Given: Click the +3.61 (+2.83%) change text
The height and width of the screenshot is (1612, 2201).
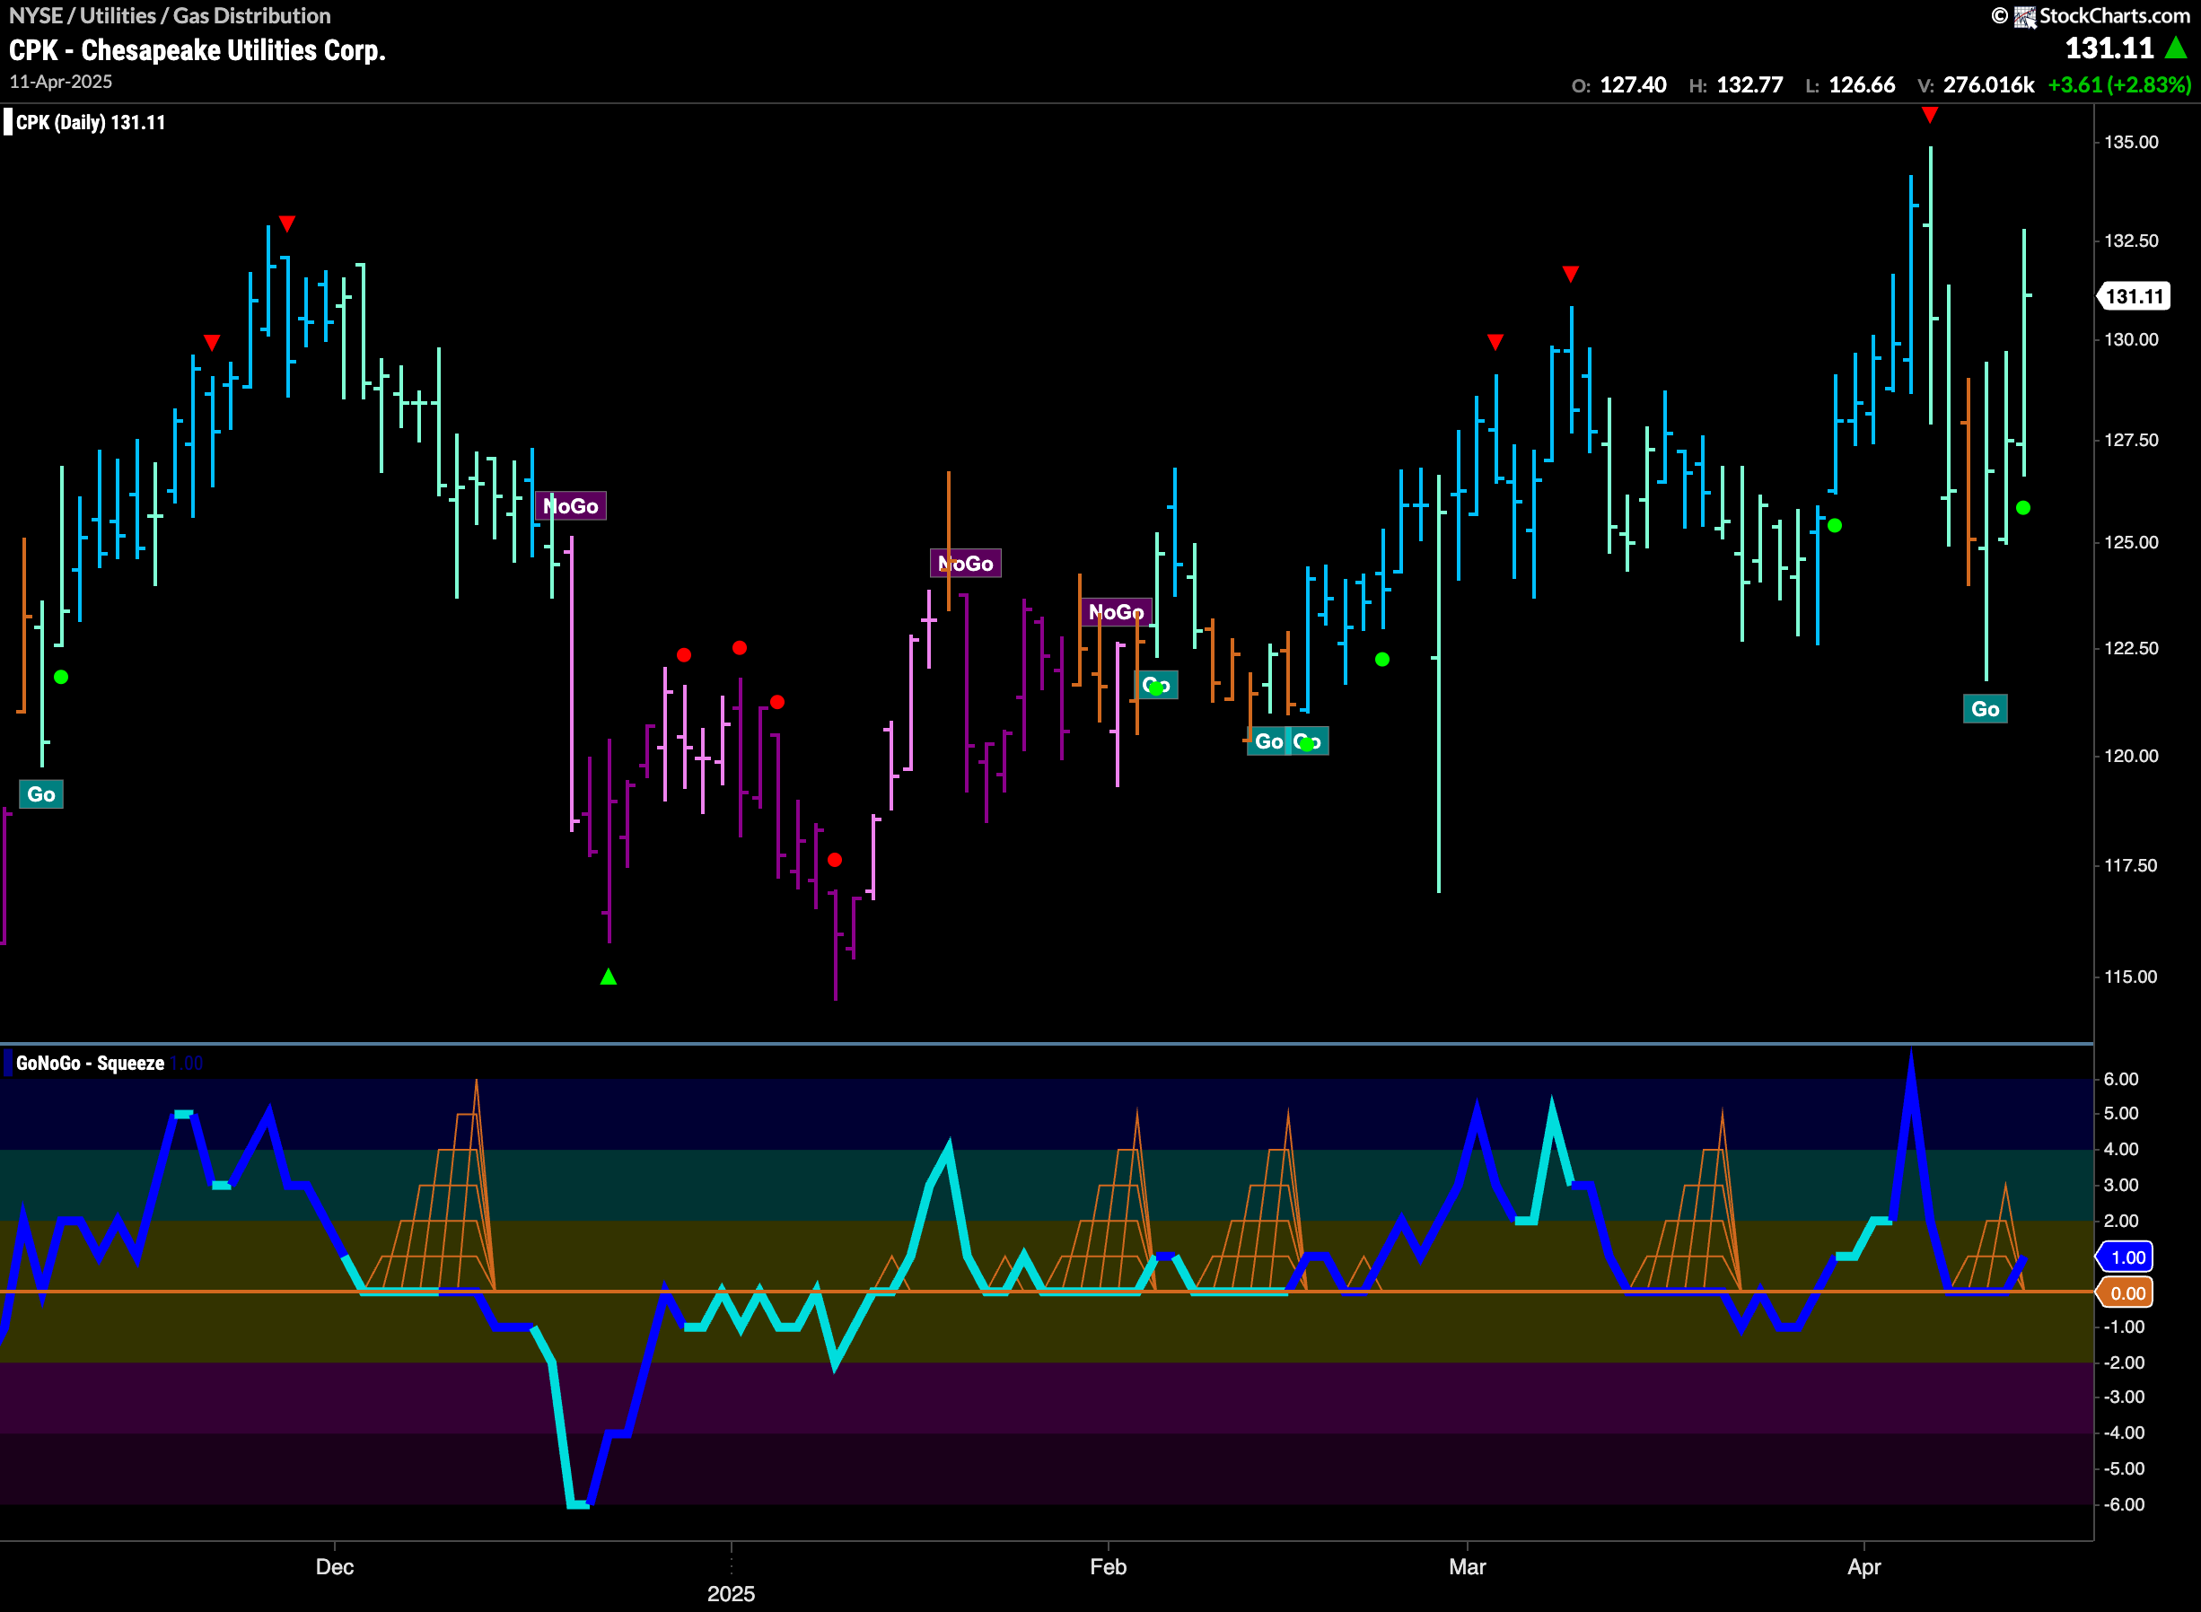Looking at the screenshot, I should tap(2119, 85).
